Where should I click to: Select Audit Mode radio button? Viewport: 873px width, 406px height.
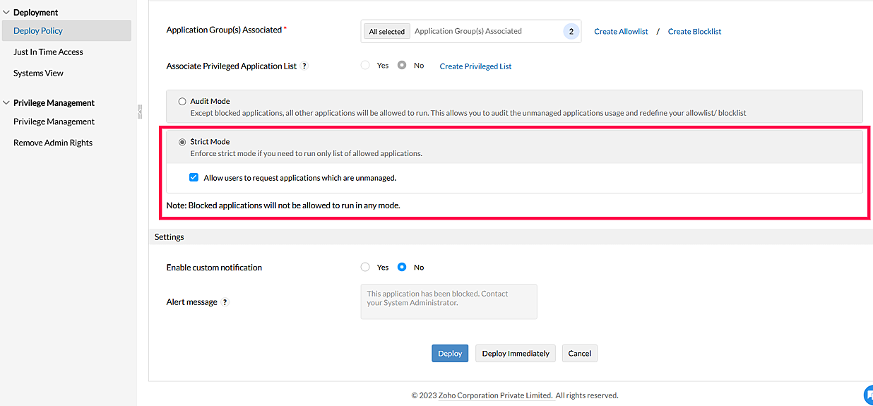coord(182,102)
